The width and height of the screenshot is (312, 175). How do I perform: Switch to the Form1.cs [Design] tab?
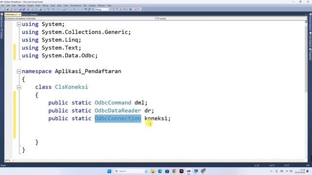pyautogui.click(x=30, y=15)
